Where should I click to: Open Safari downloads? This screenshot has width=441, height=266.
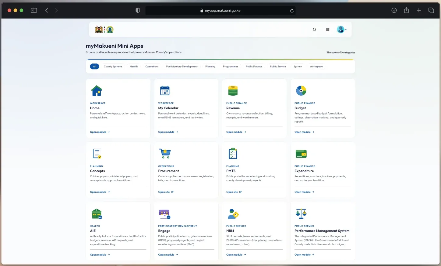click(394, 10)
